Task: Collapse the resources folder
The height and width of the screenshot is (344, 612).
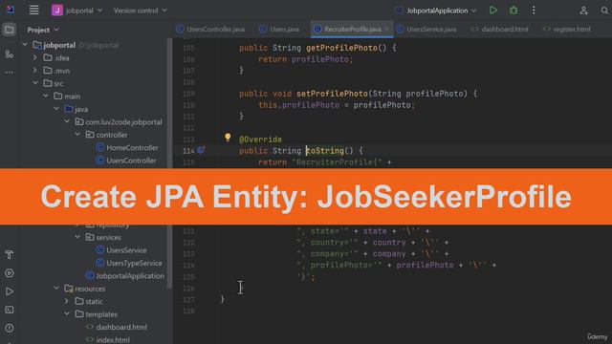Action: pyautogui.click(x=56, y=289)
